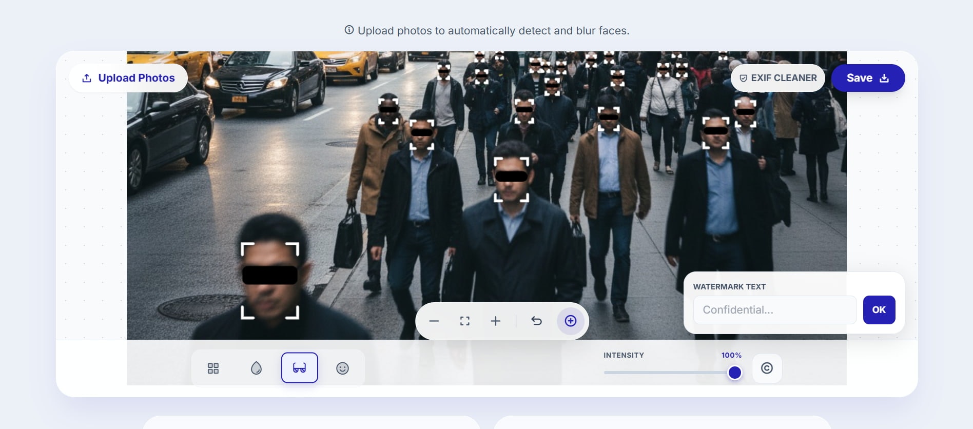Select the center man's face box
This screenshot has height=429, width=973.
[511, 180]
